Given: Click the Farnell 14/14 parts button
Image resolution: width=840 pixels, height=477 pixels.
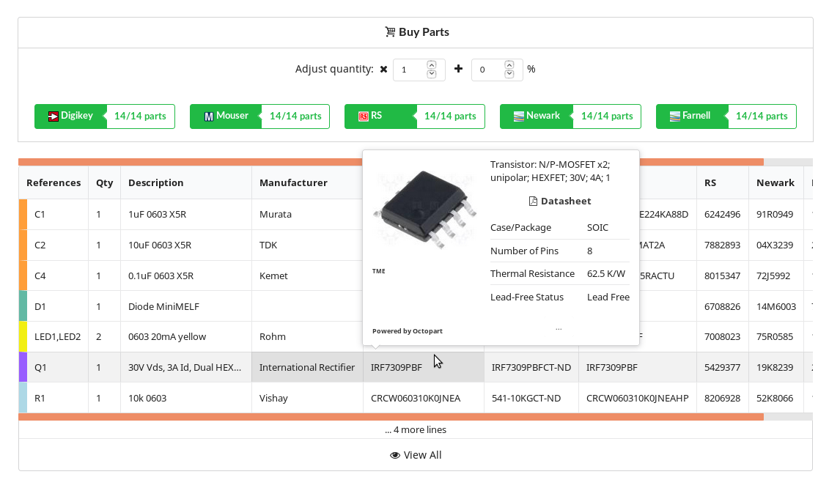Looking at the screenshot, I should [726, 117].
